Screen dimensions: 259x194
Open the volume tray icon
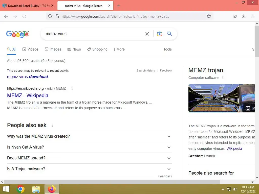(x=235, y=189)
